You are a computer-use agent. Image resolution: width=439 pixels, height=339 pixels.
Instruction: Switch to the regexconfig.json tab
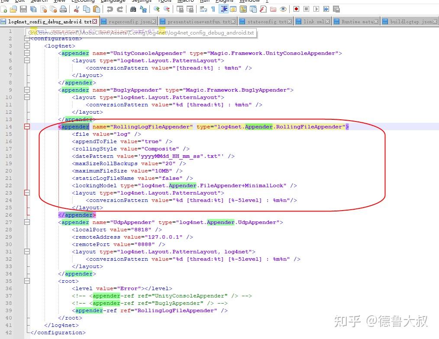[x=129, y=22]
